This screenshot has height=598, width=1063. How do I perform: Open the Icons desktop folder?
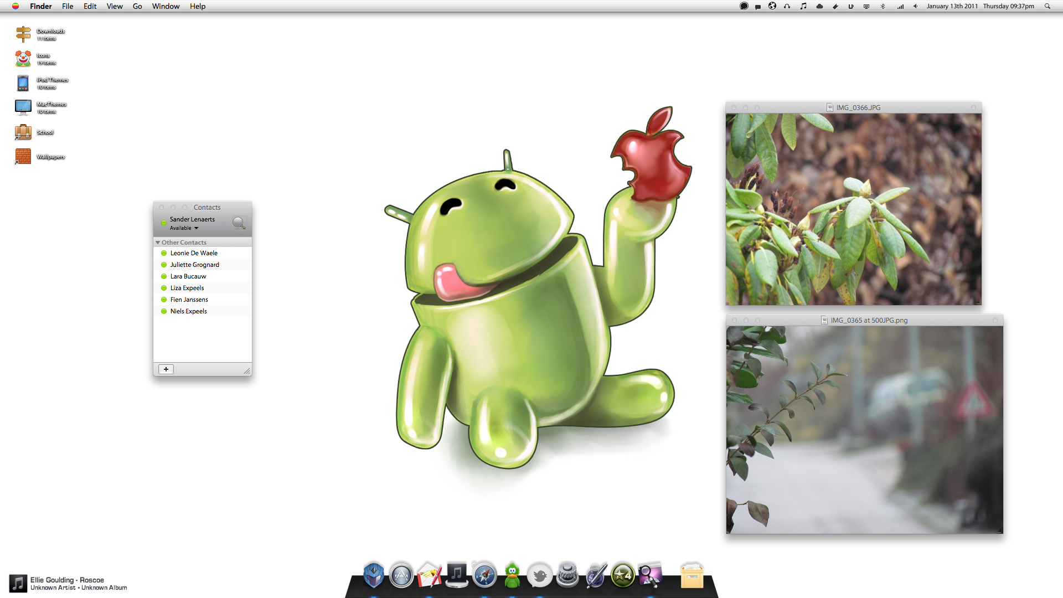click(x=23, y=59)
